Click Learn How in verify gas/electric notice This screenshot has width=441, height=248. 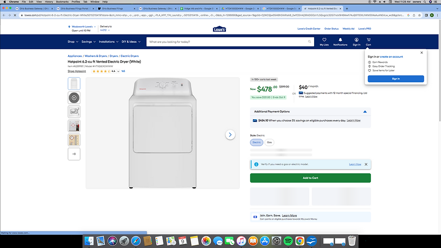(355, 164)
